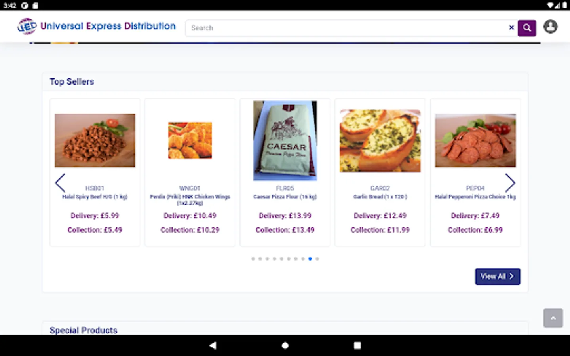Open Perdix HMK Chicken Wings title
This screenshot has height=356, width=570.
pyautogui.click(x=190, y=200)
